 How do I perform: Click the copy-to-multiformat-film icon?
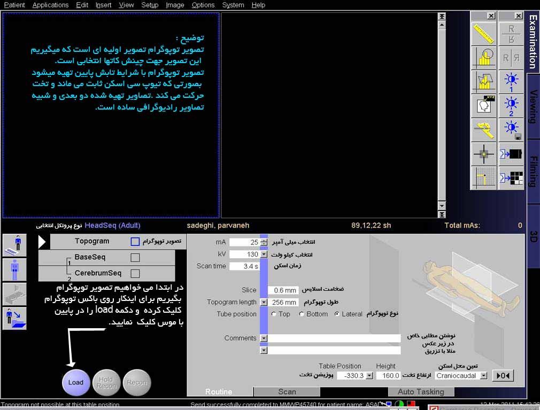511,177
